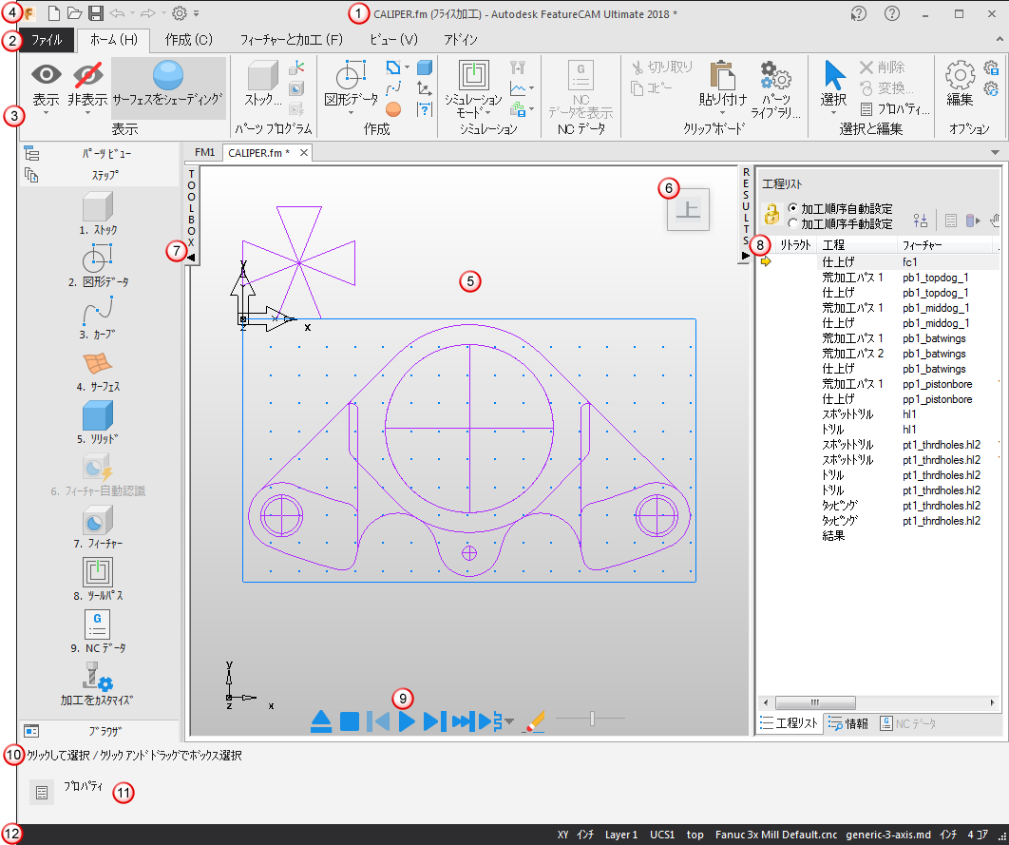Switch to the View (ビュー) ribbon tab
Viewport: 1009px width, 845px height.
(393, 40)
